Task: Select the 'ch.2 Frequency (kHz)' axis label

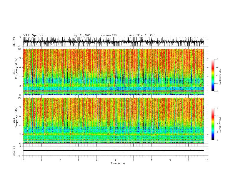Action: tap(16, 117)
